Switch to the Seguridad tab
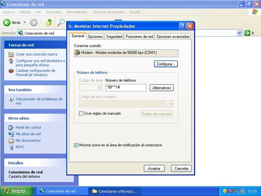 114,36
